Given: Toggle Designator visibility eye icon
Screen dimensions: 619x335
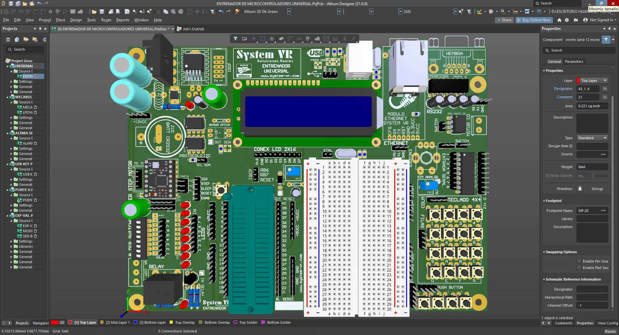Looking at the screenshot, I should [x=604, y=89].
